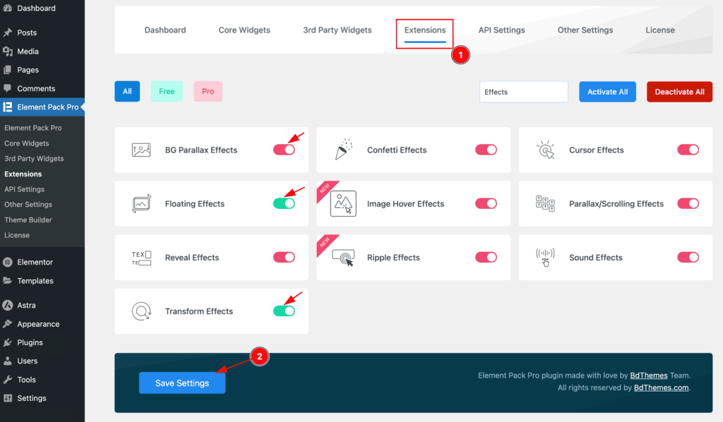Click the Plugins plug icon

(7, 342)
